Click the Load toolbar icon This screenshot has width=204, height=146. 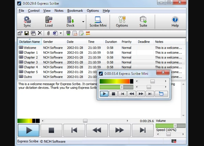point(49,22)
